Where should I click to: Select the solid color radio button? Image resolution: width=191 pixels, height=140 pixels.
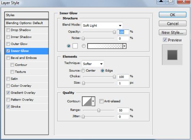point(69,46)
